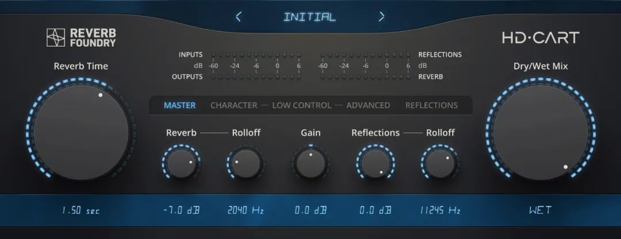Select the Gain 0.0 dB value
Image resolution: width=621 pixels, height=239 pixels.
click(x=310, y=210)
